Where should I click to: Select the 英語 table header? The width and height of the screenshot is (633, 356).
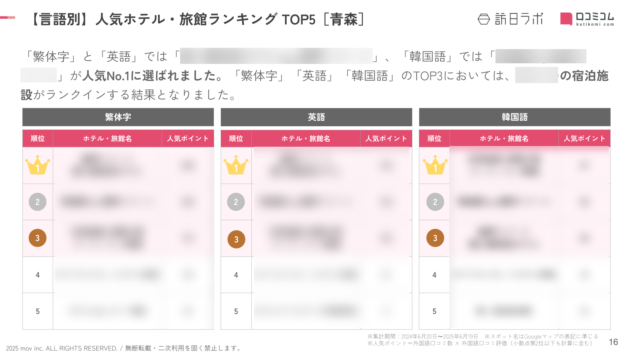316,117
